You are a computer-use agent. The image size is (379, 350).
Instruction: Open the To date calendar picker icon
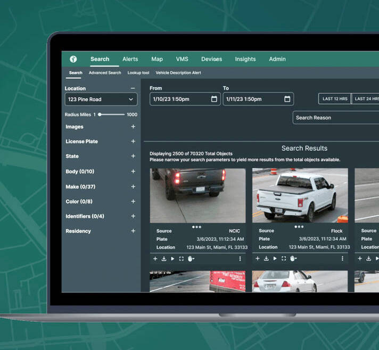(287, 99)
